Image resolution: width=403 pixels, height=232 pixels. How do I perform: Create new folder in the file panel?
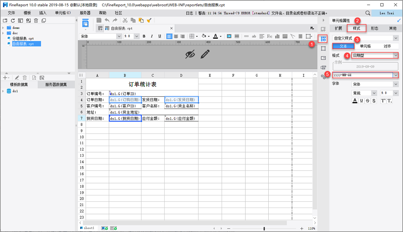click(x=5, y=21)
